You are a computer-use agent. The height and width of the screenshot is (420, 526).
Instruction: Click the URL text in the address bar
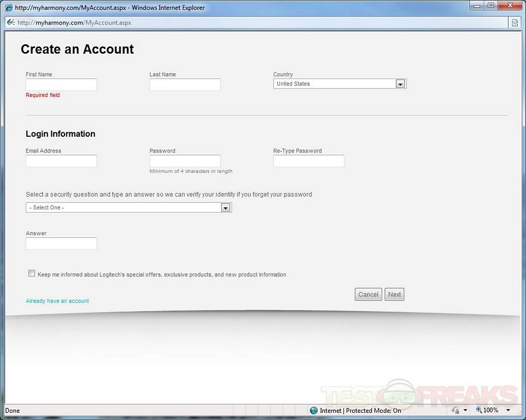pos(74,22)
